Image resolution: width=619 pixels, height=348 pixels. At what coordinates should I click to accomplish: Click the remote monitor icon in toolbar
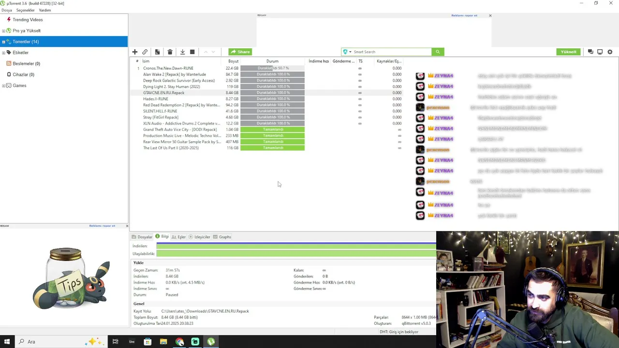[600, 52]
